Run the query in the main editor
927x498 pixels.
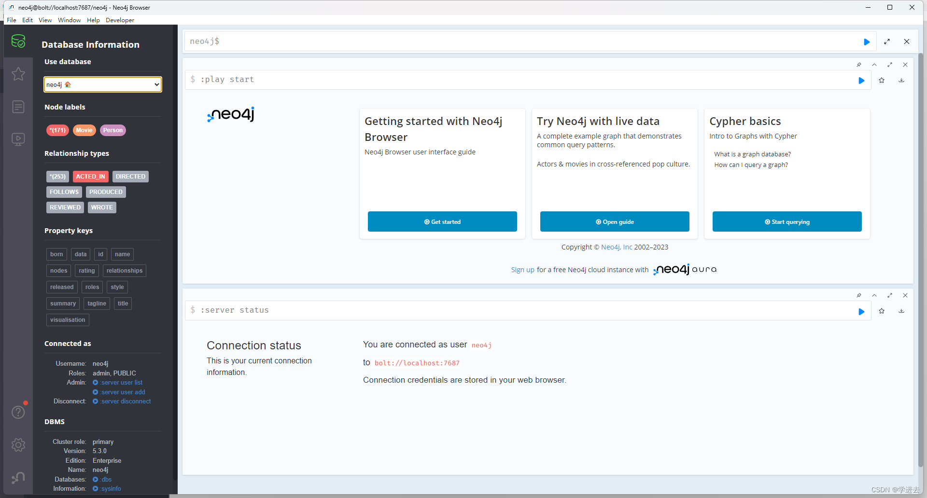tap(867, 42)
